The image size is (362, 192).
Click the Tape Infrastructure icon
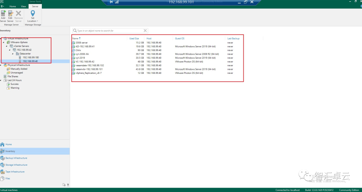(2, 172)
